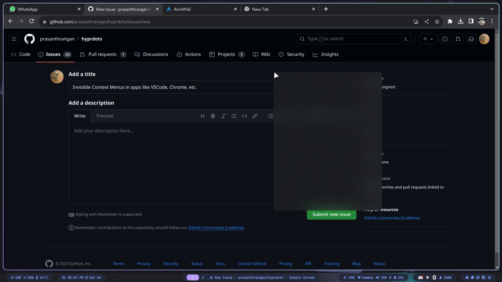Open the pull requests icon in the header
Screen dimensions: 502x282
(x=458, y=39)
